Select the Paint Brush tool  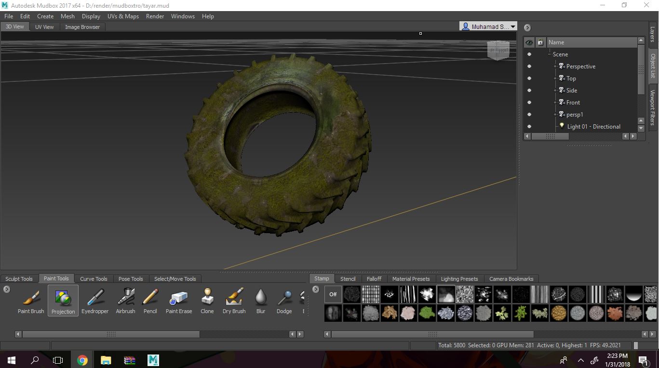(x=31, y=301)
